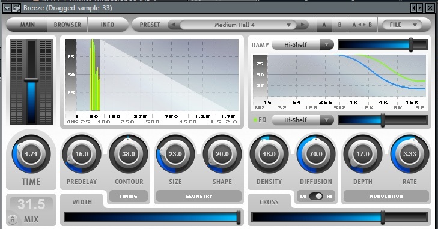Click the MODULATION section label
This screenshot has height=229, width=438.
pyautogui.click(x=386, y=197)
